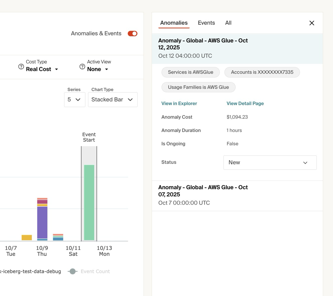Close the anomalies side panel
The width and height of the screenshot is (333, 296).
312,23
